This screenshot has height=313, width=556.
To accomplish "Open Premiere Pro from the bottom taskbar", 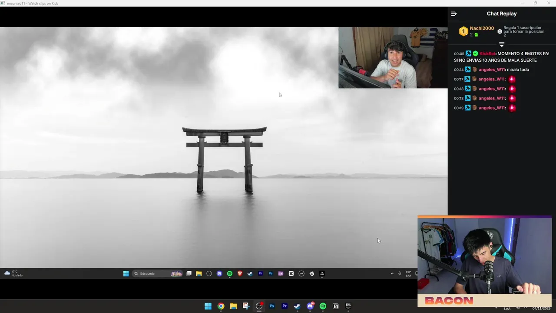I will pyautogui.click(x=285, y=306).
